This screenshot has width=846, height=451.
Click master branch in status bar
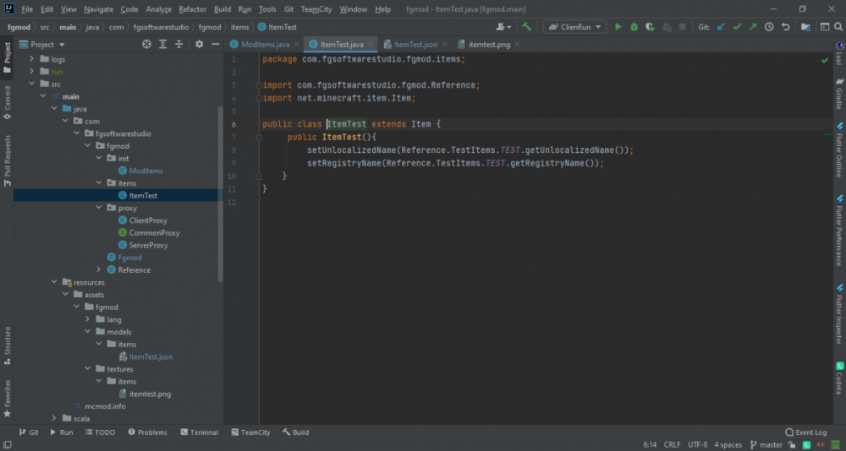[766, 445]
